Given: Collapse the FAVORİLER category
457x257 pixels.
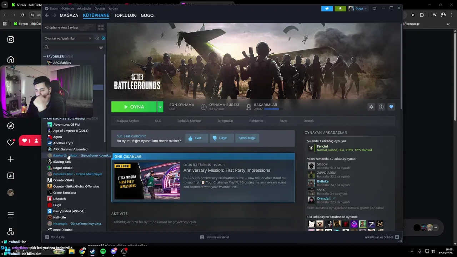Looking at the screenshot, I should (x=45, y=56).
